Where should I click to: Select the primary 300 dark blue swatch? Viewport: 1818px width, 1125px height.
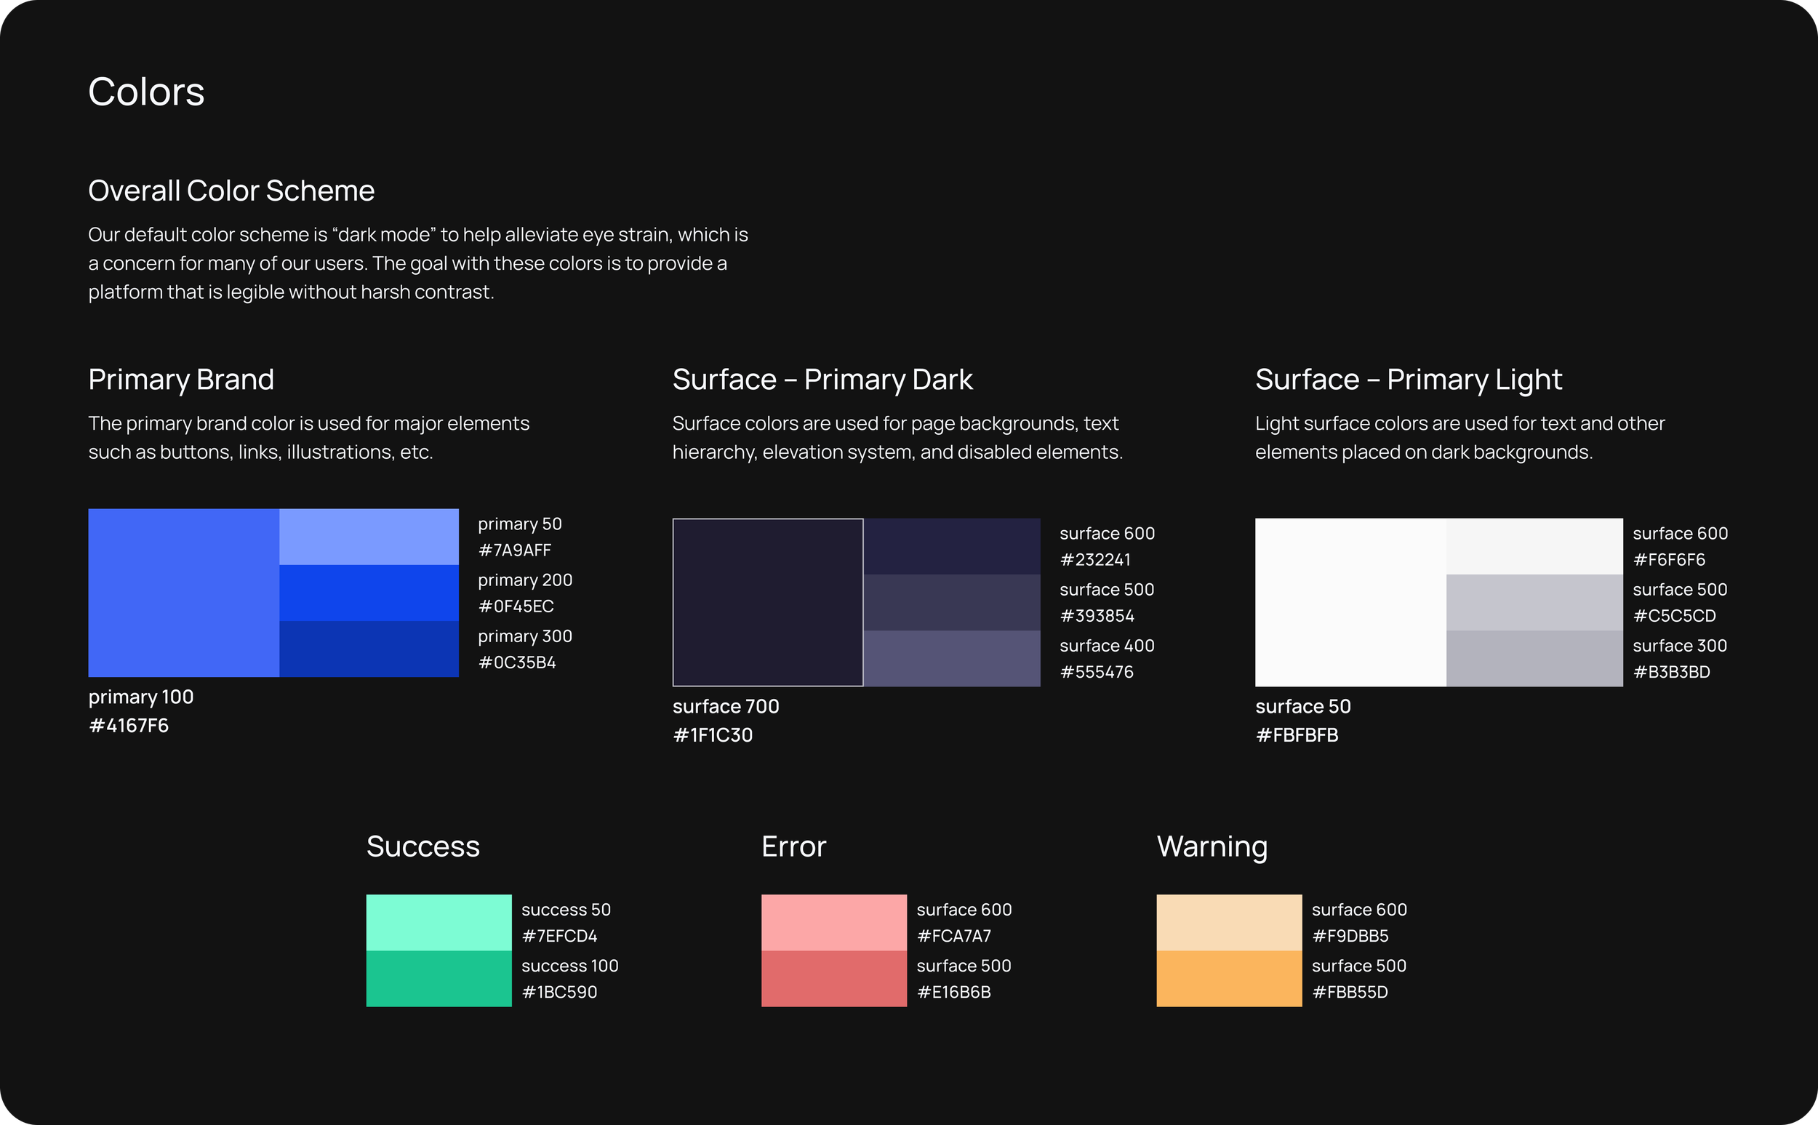coord(369,649)
